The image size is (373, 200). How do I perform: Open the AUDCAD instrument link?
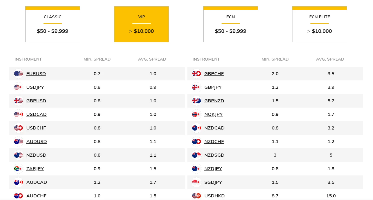(x=36, y=182)
